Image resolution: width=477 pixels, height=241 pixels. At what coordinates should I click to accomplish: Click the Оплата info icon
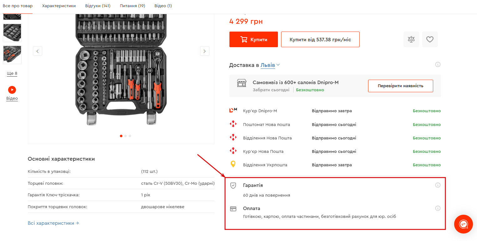coord(438,208)
